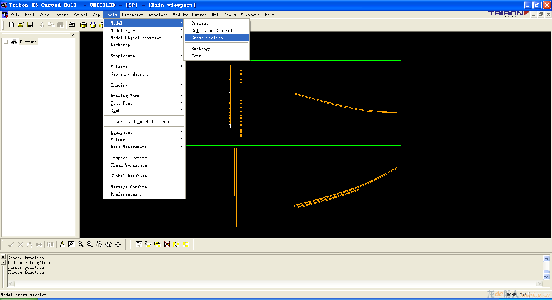Click the databank icon with blue arrows

pos(93,25)
